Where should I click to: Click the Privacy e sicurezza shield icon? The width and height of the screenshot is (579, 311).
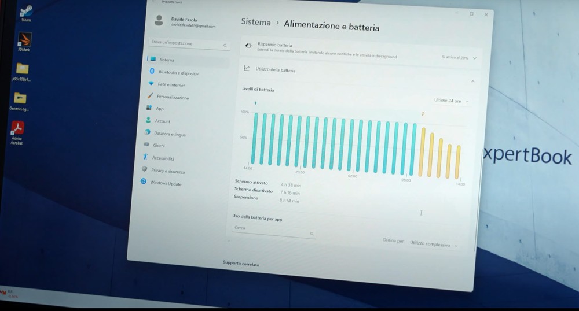144,169
